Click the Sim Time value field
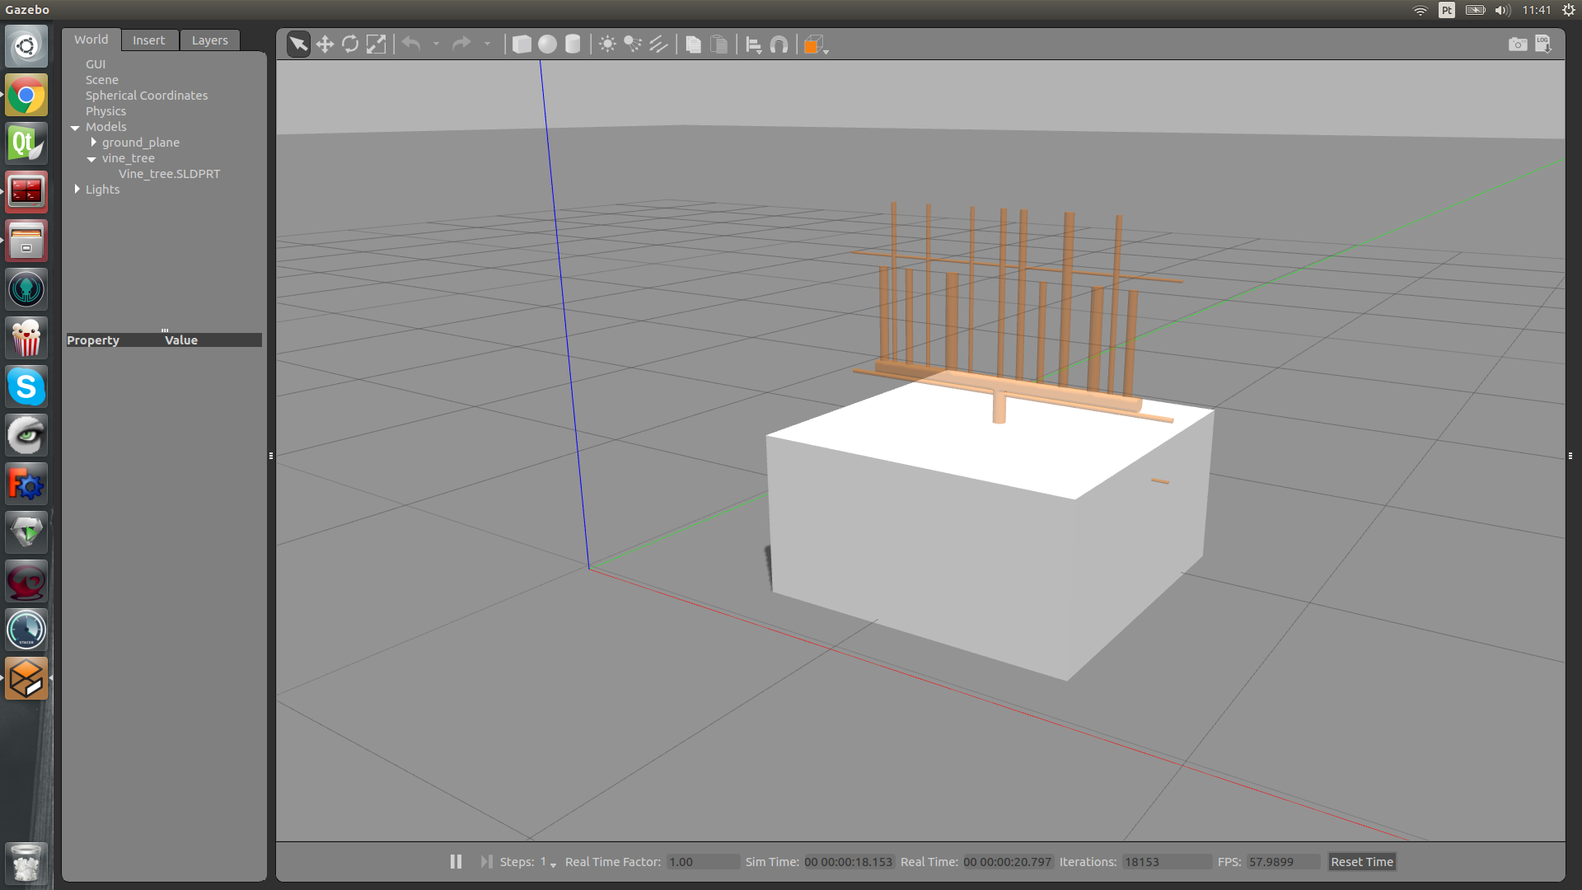Image resolution: width=1582 pixels, height=890 pixels. click(849, 862)
